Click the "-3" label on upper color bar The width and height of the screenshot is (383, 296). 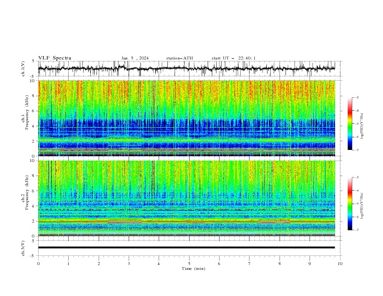coord(356,97)
